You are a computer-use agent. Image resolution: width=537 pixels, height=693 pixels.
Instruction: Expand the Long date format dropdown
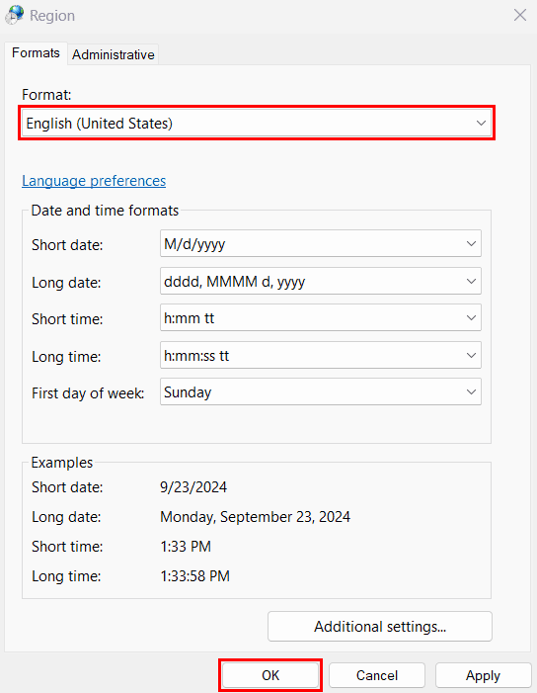[321, 281]
